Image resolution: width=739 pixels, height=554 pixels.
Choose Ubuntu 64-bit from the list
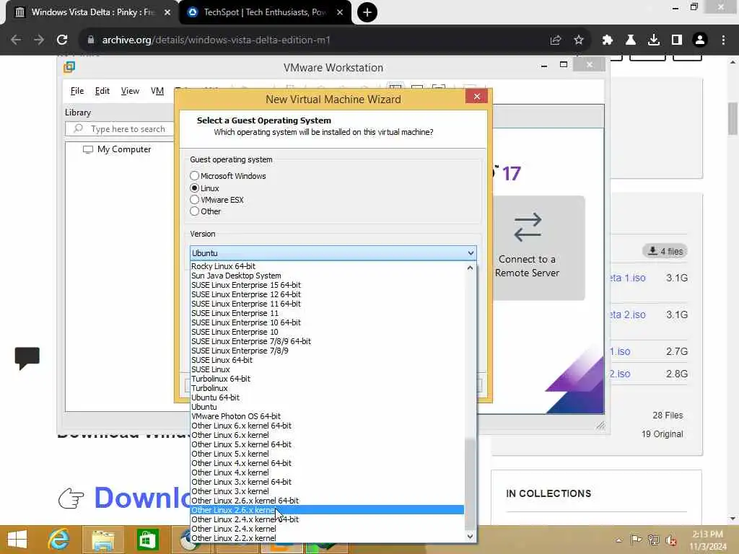click(327, 397)
